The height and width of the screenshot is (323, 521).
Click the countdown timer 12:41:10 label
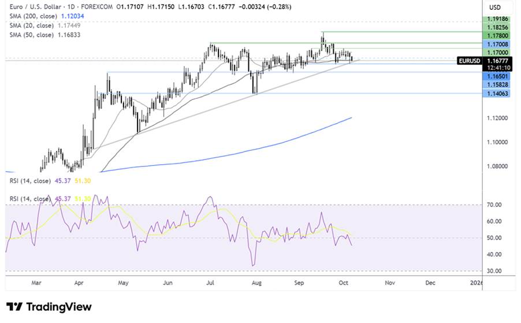tap(496, 67)
